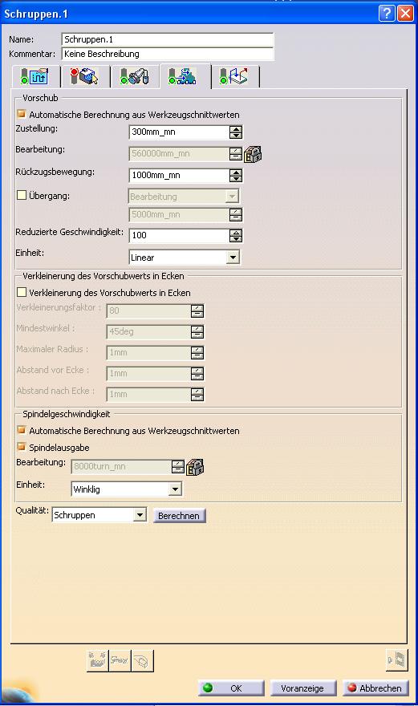
Task: Toggle automatic feed calculation under Vorschub
Action: (x=21, y=114)
